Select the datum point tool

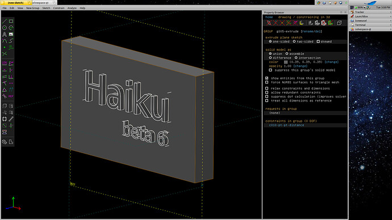(x=5, y=47)
